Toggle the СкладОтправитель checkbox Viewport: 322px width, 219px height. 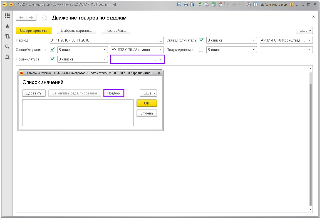(52, 50)
